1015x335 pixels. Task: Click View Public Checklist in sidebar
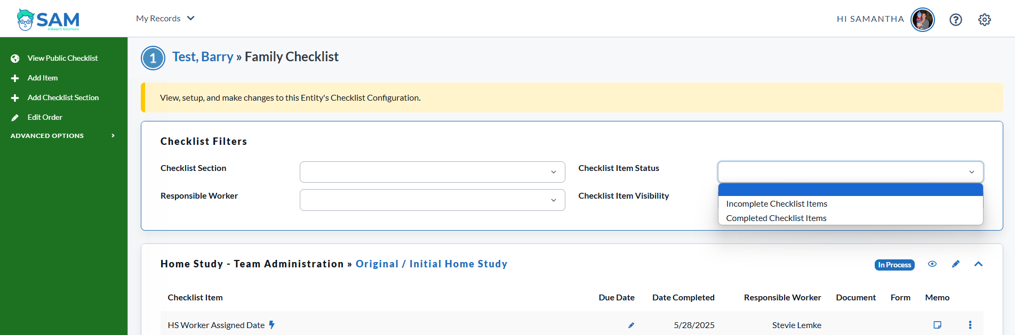tap(62, 58)
